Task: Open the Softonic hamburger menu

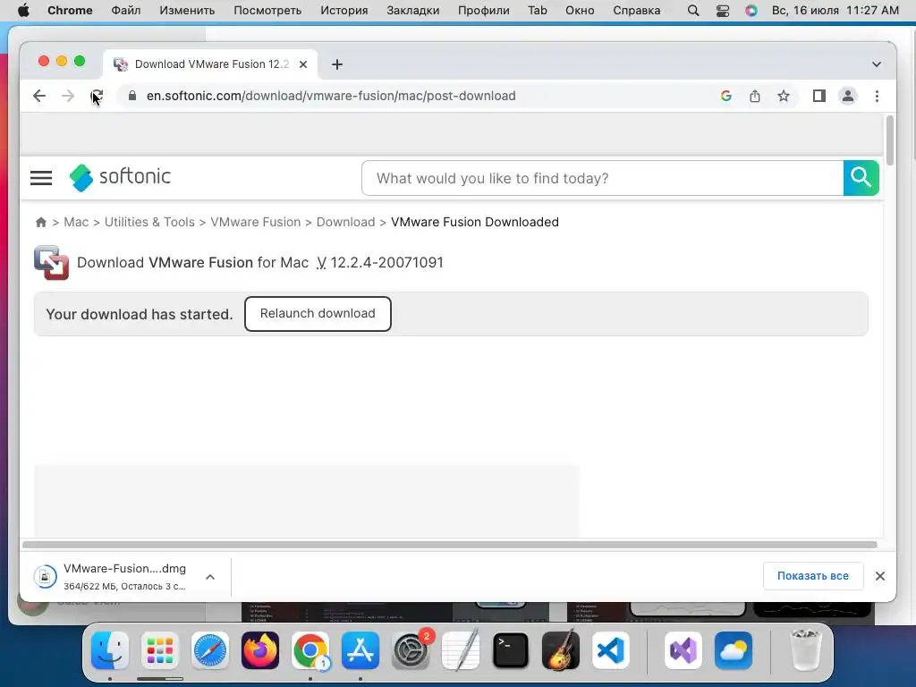Action: point(41,178)
